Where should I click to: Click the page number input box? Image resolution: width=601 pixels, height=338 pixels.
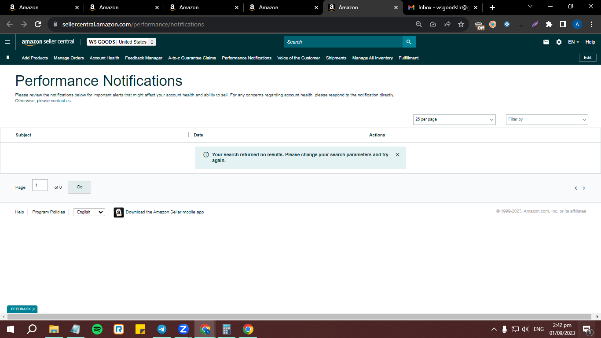tap(40, 185)
